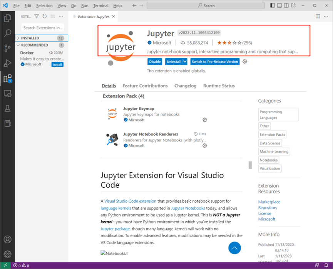Follow the Jupyter Notebooks link
Viewport: 333px width, 269px height.
click(x=188, y=208)
